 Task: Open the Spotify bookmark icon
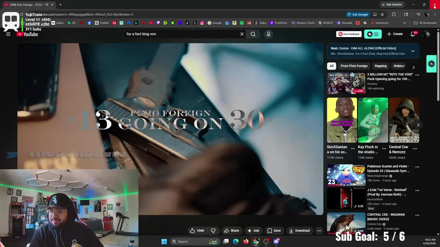242,23
